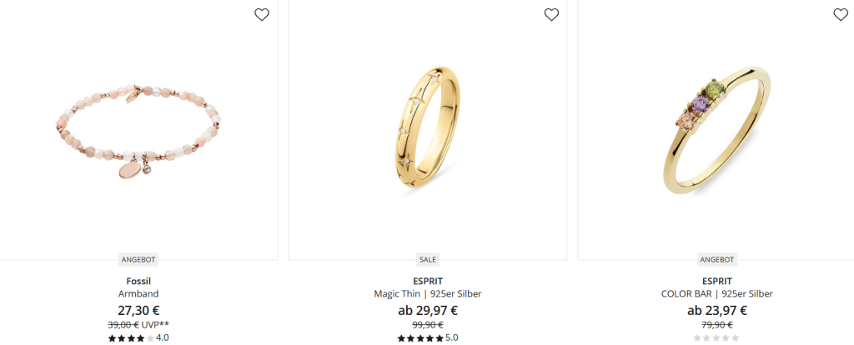This screenshot has height=345, width=854.
Task: Open Magic Thin | 925er Silber title
Action: point(428,294)
